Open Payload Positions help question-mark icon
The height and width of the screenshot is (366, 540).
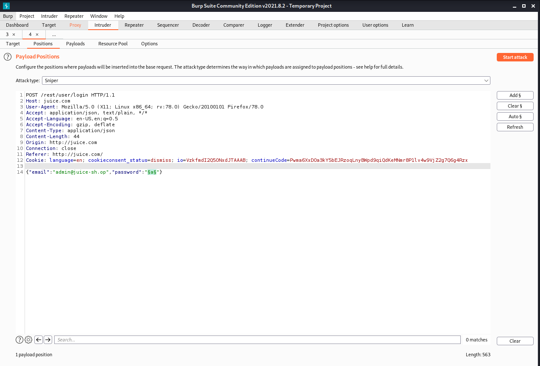point(8,57)
